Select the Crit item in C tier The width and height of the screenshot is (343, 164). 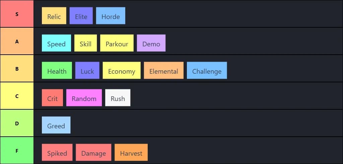[x=52, y=98]
